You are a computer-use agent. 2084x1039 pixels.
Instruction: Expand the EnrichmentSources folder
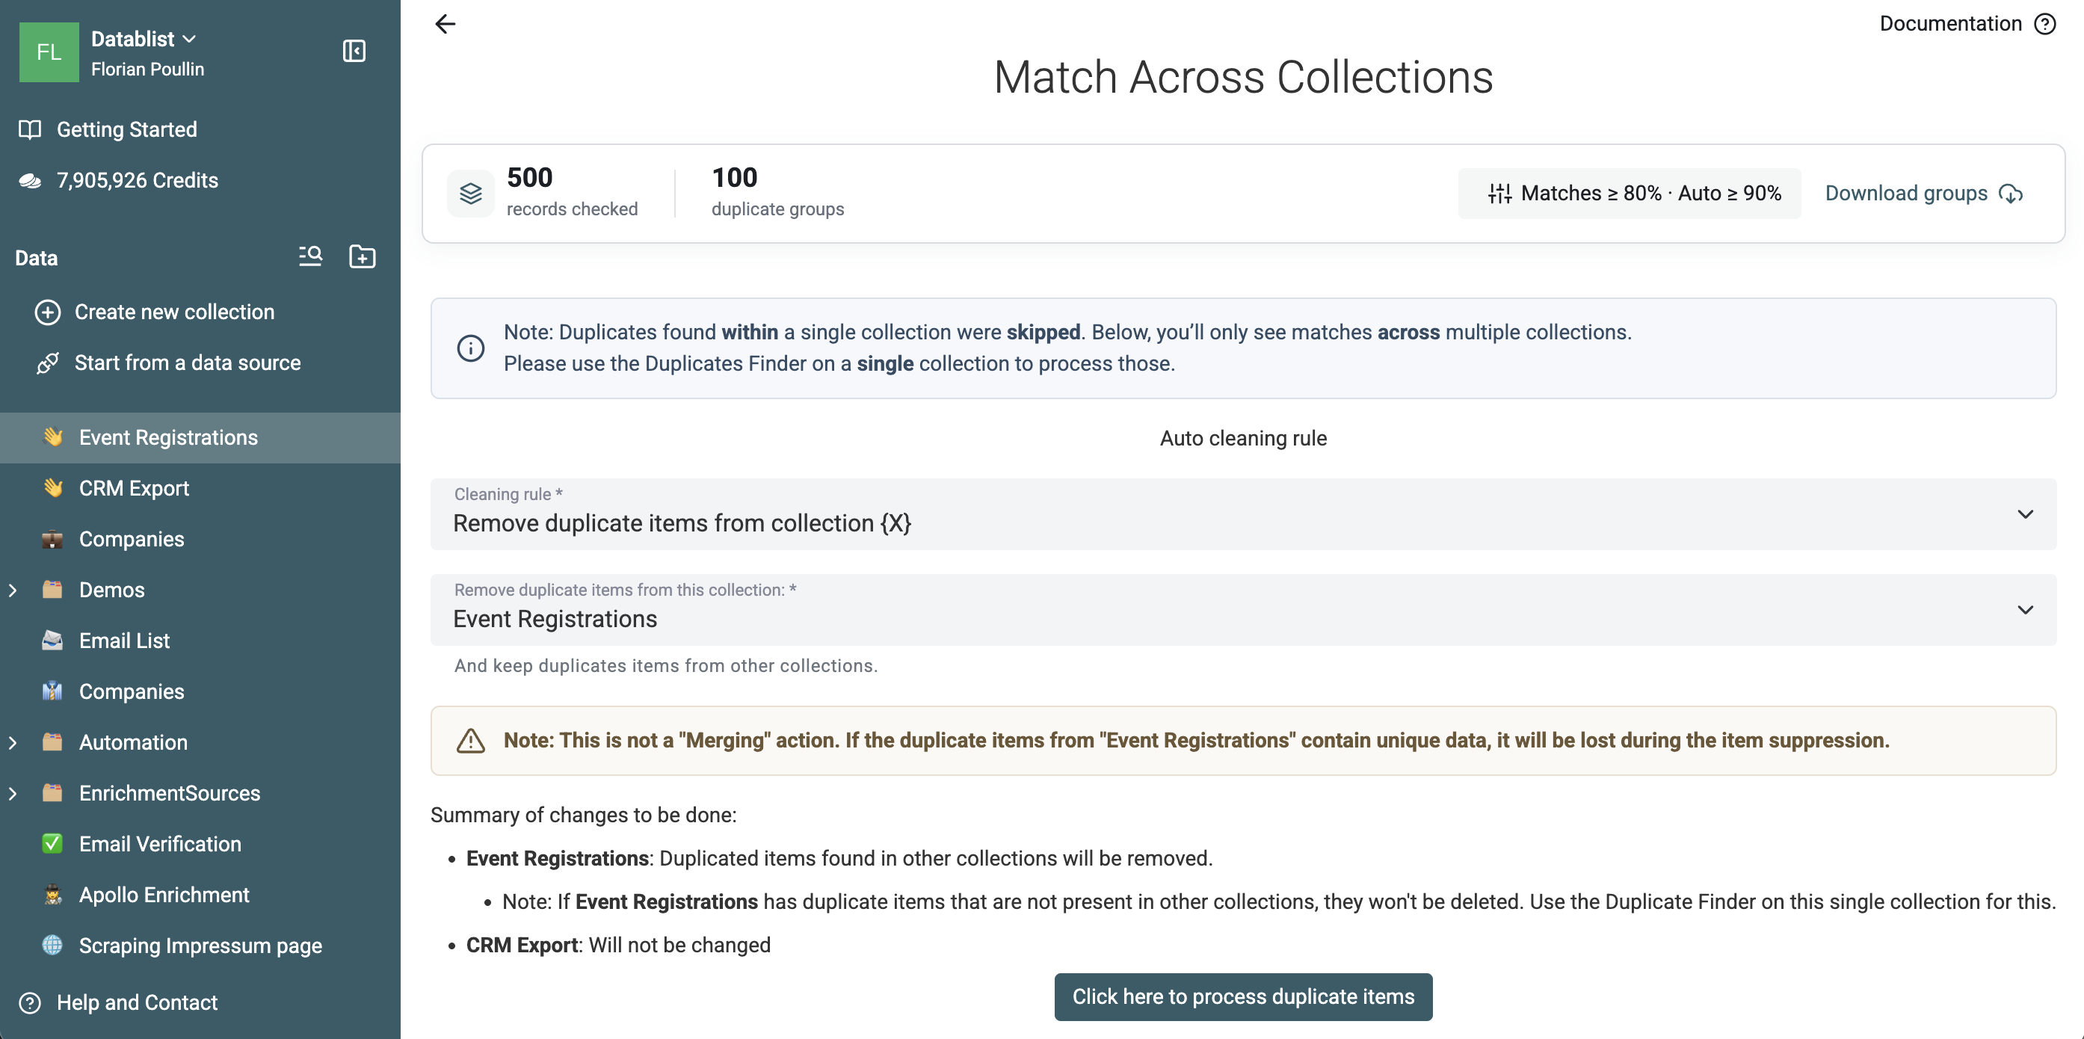[13, 793]
